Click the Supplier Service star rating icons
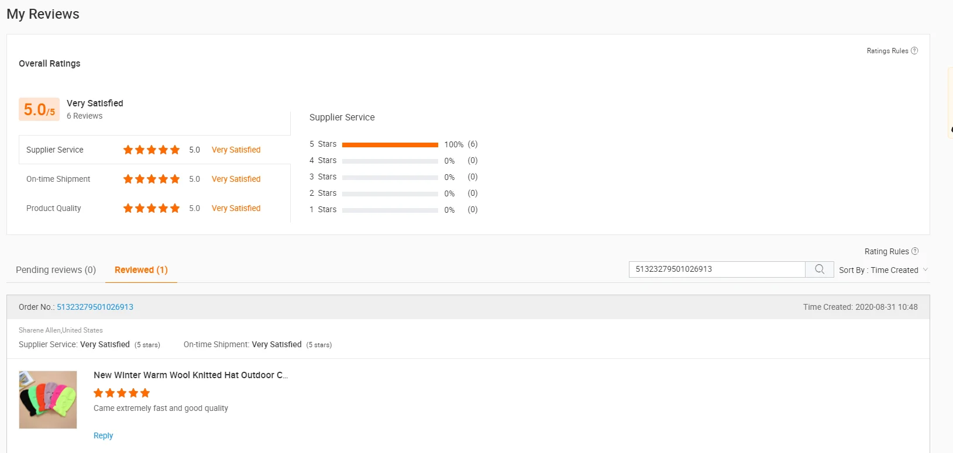 click(152, 150)
